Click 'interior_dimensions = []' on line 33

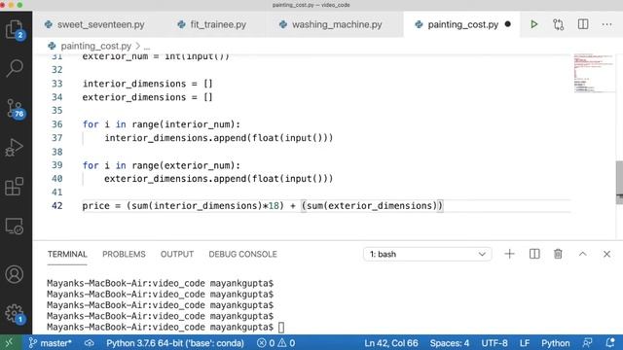[x=147, y=84]
